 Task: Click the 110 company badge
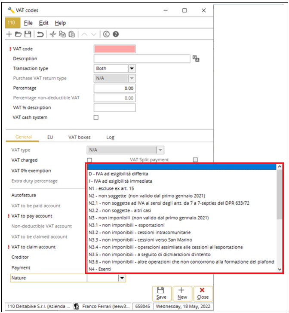click(12, 22)
